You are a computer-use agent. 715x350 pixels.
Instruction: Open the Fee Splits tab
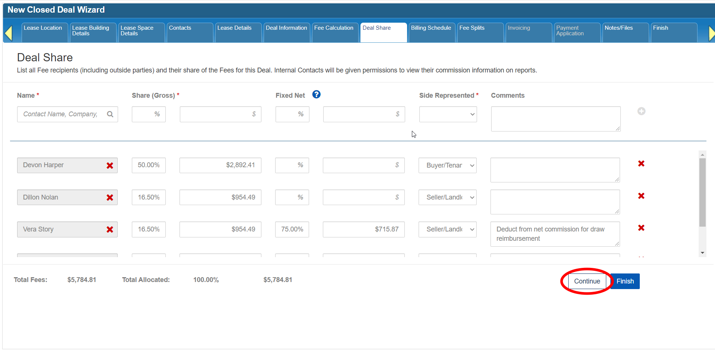coord(480,32)
